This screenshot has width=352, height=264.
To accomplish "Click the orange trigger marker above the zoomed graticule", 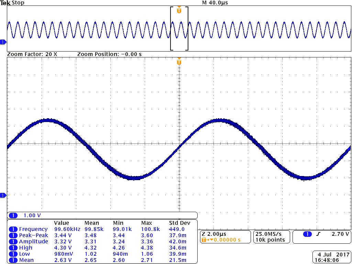I will 179,62.
